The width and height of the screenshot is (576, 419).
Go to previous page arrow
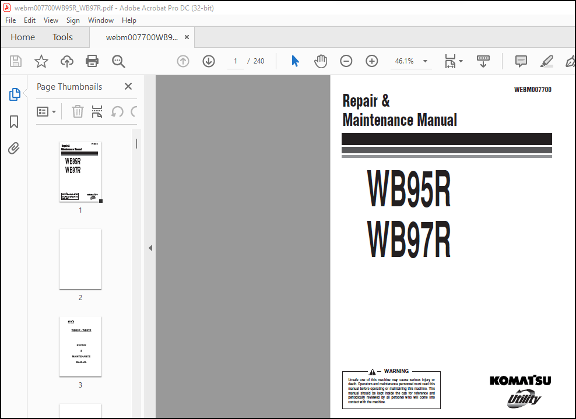[183, 61]
